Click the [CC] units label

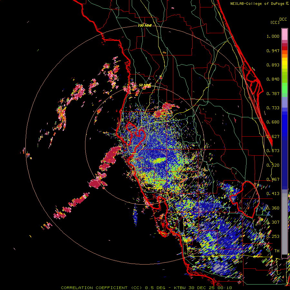[275, 22]
